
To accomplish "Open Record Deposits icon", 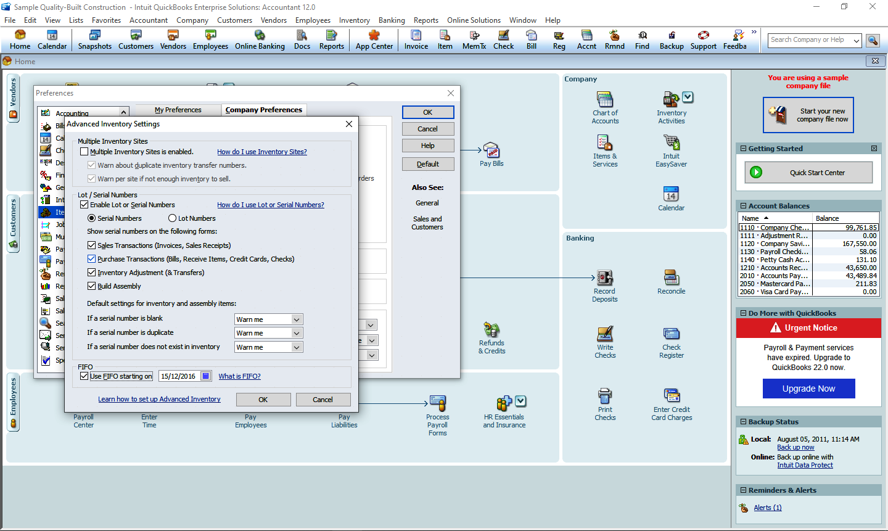I will click(x=604, y=286).
